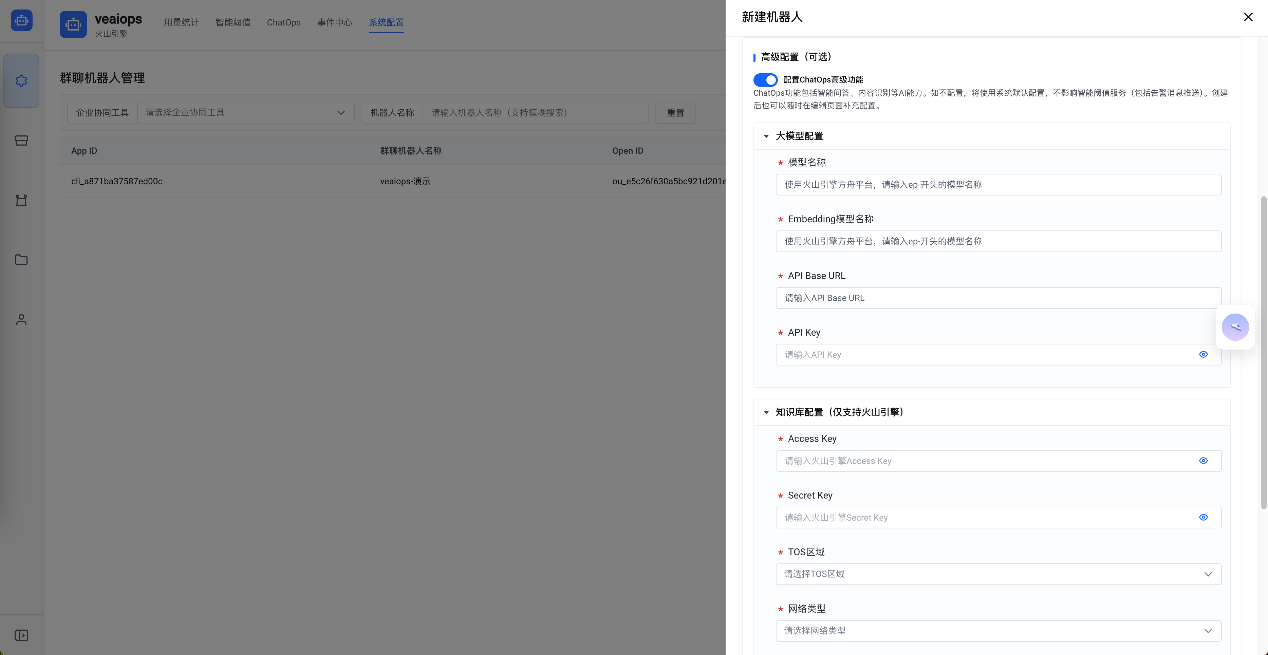Open the card management sidebar icon
The image size is (1268, 655).
coord(21,140)
